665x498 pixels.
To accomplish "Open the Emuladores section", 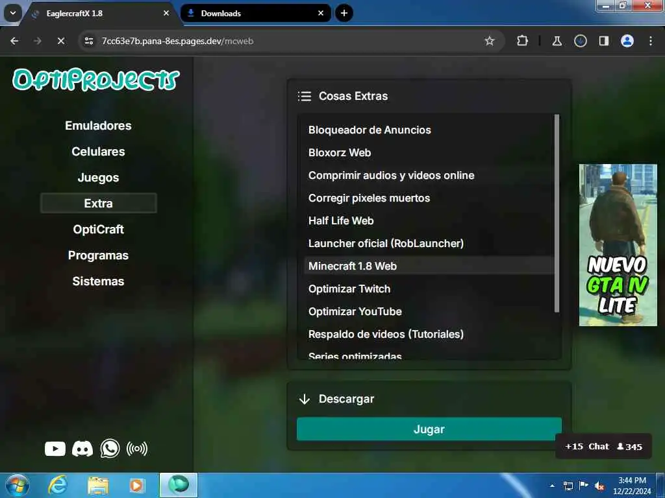I will click(99, 126).
